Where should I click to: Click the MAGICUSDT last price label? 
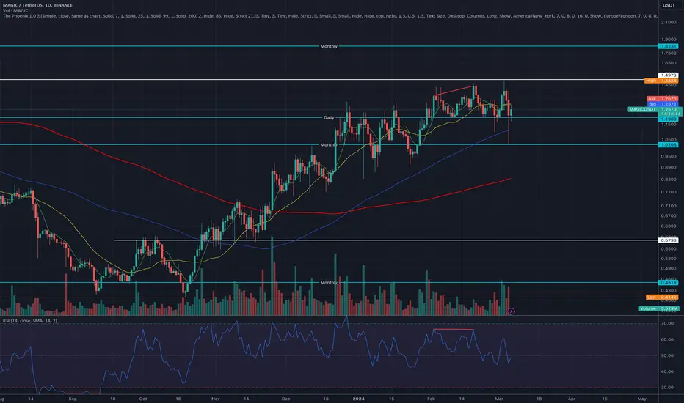[655, 109]
